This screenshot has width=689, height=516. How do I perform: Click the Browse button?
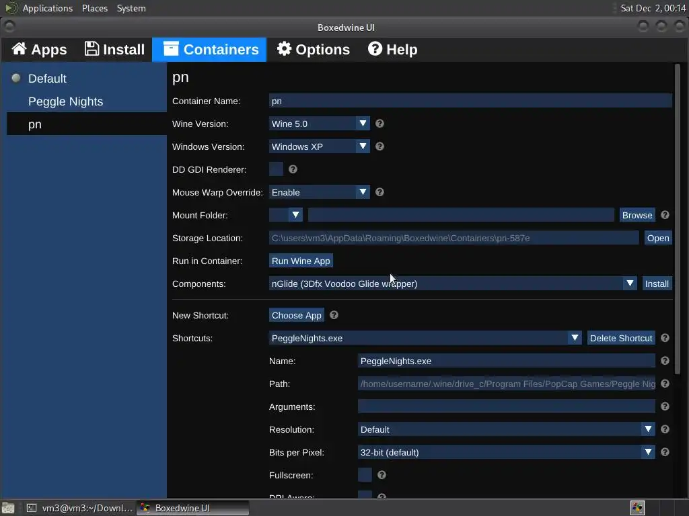(637, 215)
